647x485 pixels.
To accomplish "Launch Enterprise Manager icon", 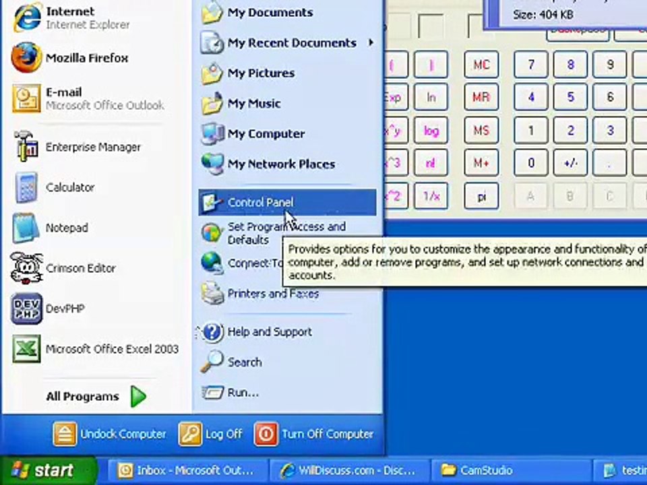I will click(x=26, y=146).
